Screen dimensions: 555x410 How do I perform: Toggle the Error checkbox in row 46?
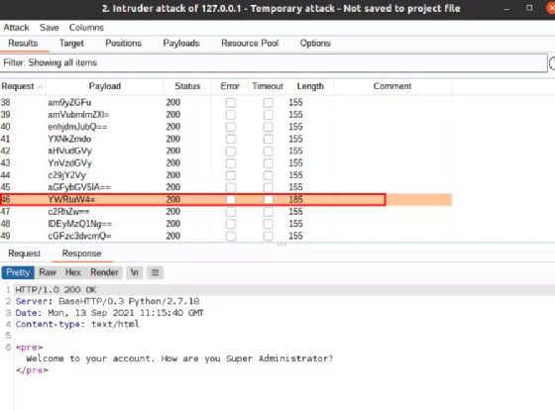[x=231, y=199]
